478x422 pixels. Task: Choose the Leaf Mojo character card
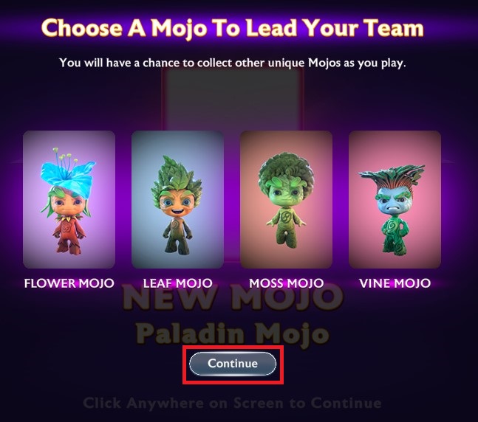(x=177, y=200)
